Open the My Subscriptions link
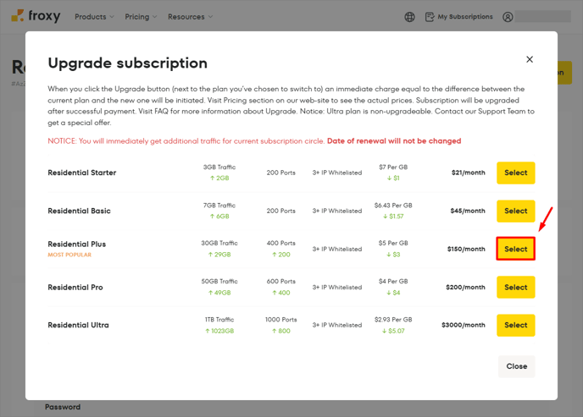583x417 pixels. pos(464,17)
